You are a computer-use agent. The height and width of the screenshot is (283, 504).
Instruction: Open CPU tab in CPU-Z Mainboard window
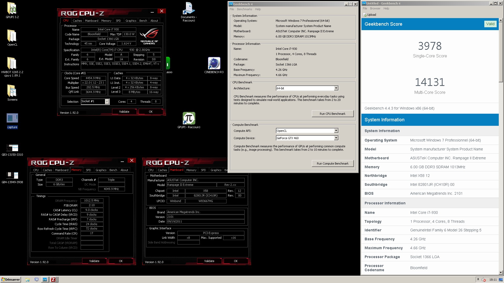(151, 170)
